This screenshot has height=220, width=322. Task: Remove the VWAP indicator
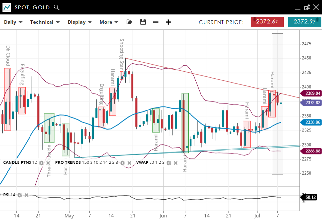(175, 163)
